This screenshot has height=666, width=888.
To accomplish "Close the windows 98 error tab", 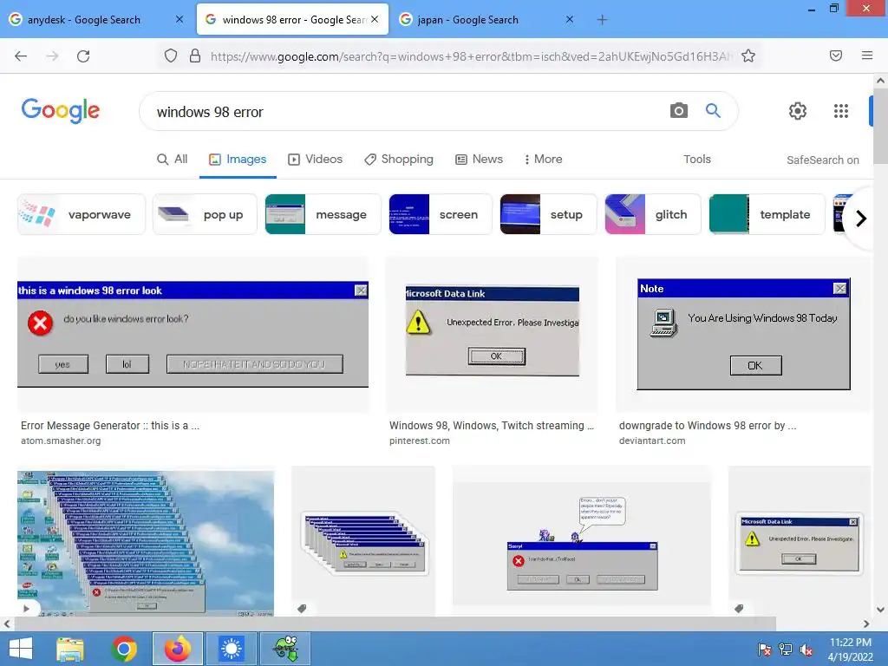I will [x=375, y=19].
